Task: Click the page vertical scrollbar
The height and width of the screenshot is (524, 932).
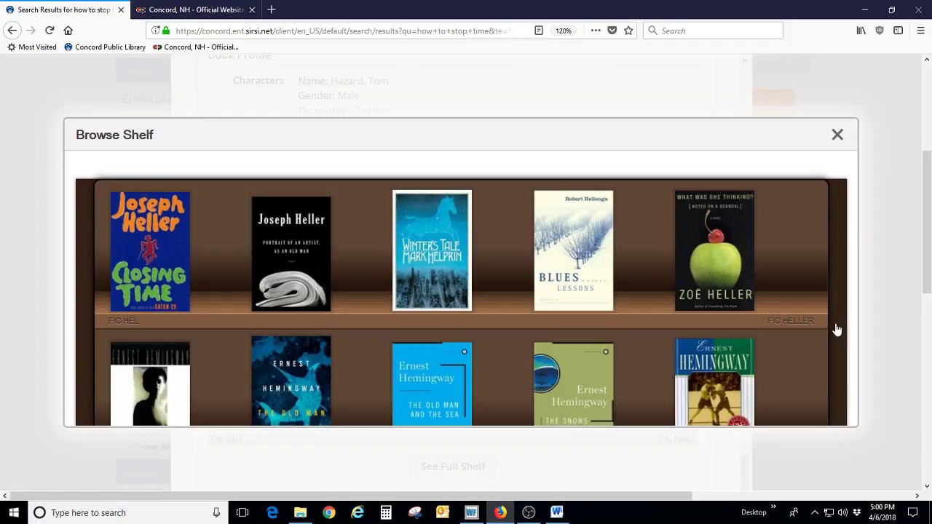Action: (x=927, y=221)
